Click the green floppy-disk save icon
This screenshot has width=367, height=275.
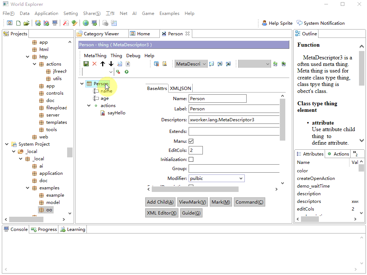click(x=86, y=64)
